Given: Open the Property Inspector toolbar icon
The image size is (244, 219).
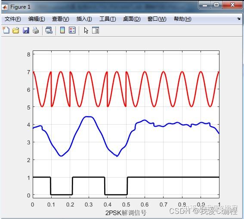Looking at the screenshot, I should point(96,30).
